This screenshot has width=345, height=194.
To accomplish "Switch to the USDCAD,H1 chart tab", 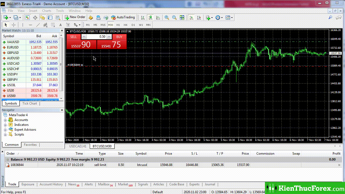I will tap(78, 146).
